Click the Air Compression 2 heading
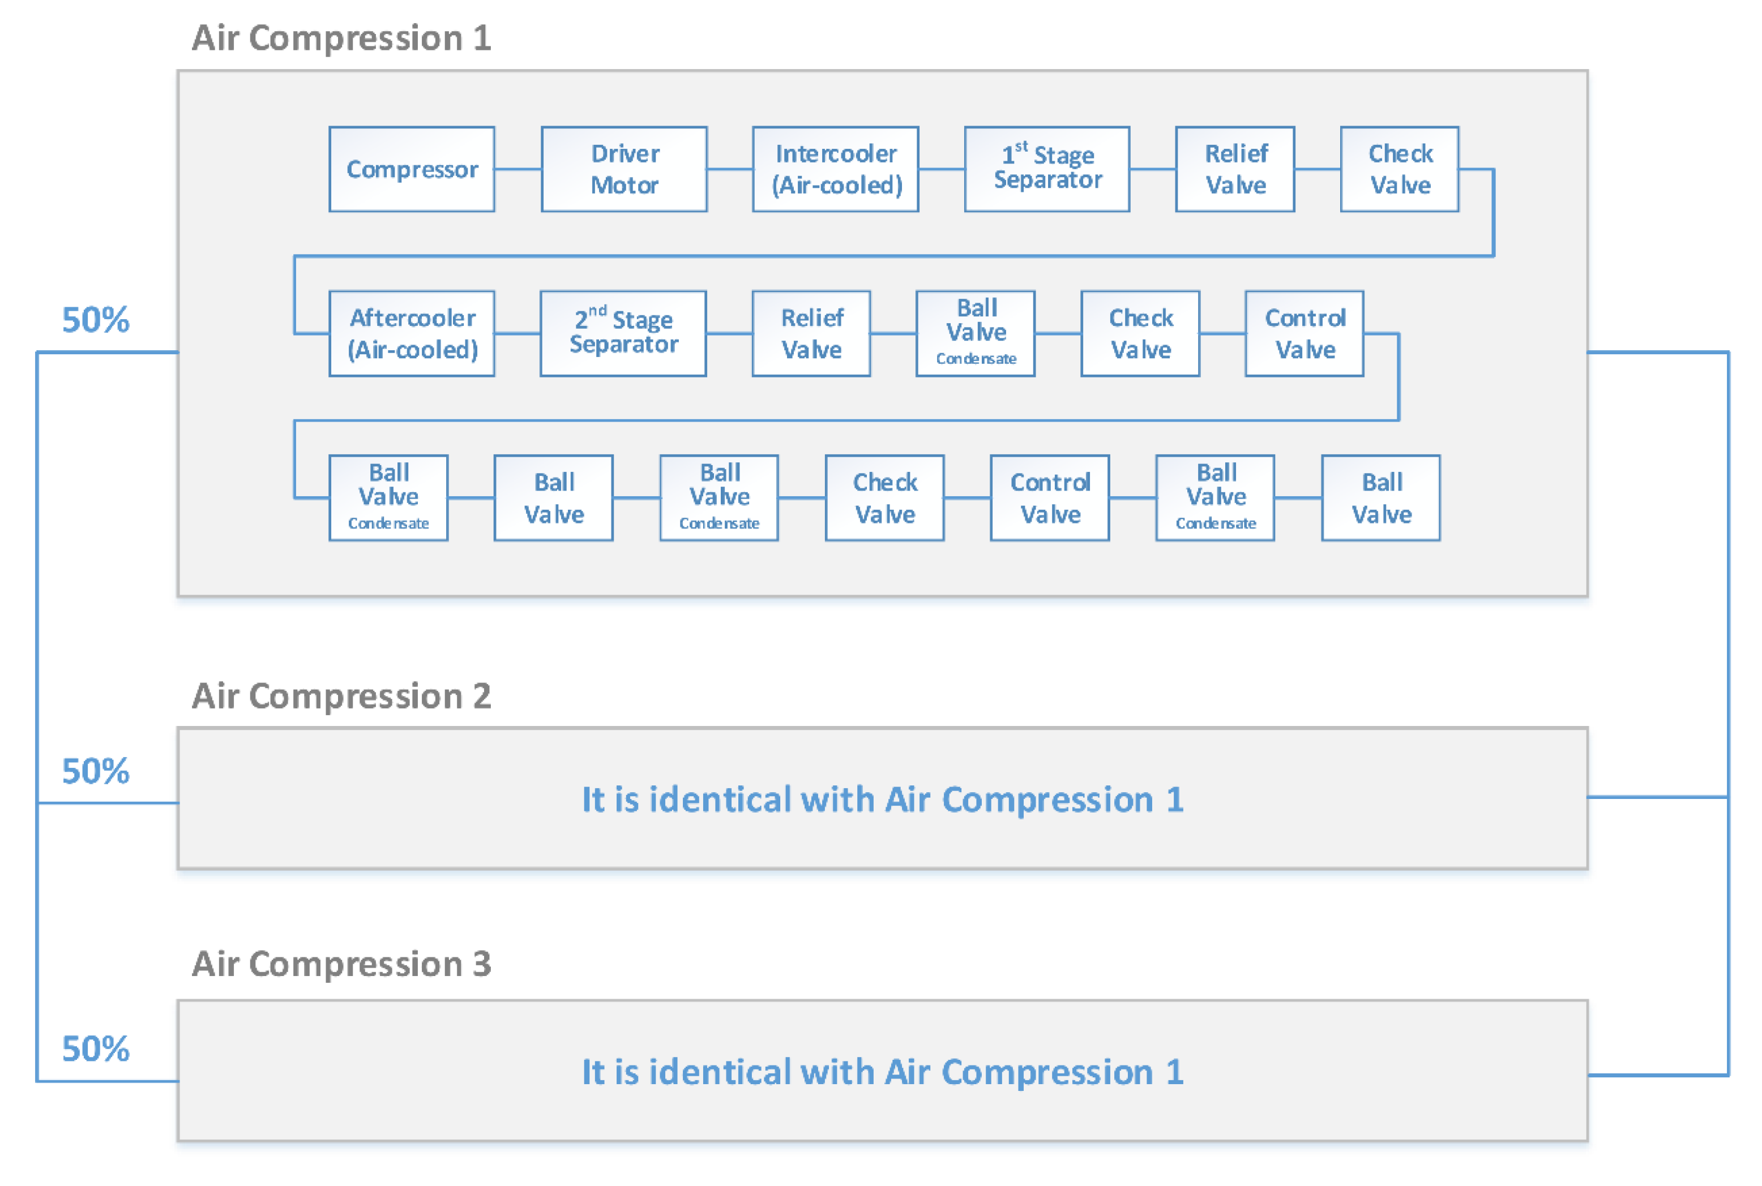The height and width of the screenshot is (1186, 1762). [341, 696]
